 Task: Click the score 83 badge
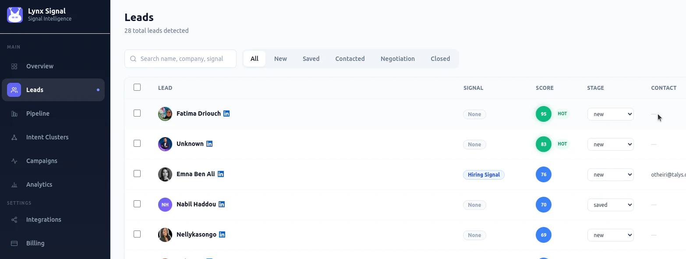(x=544, y=144)
